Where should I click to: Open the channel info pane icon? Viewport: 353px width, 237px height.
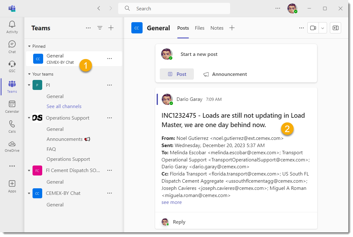(x=335, y=28)
